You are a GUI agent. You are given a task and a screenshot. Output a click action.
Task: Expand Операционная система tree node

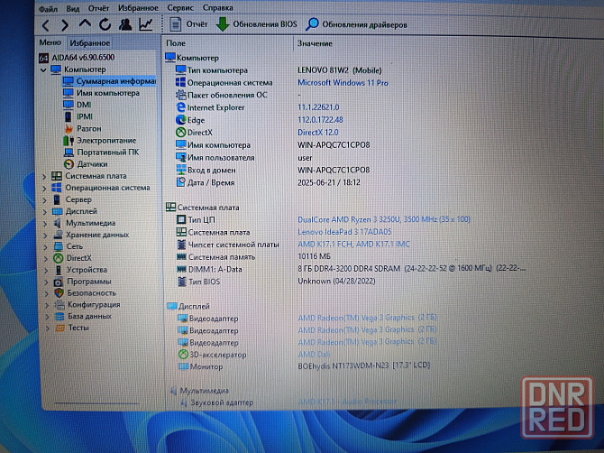[45, 189]
